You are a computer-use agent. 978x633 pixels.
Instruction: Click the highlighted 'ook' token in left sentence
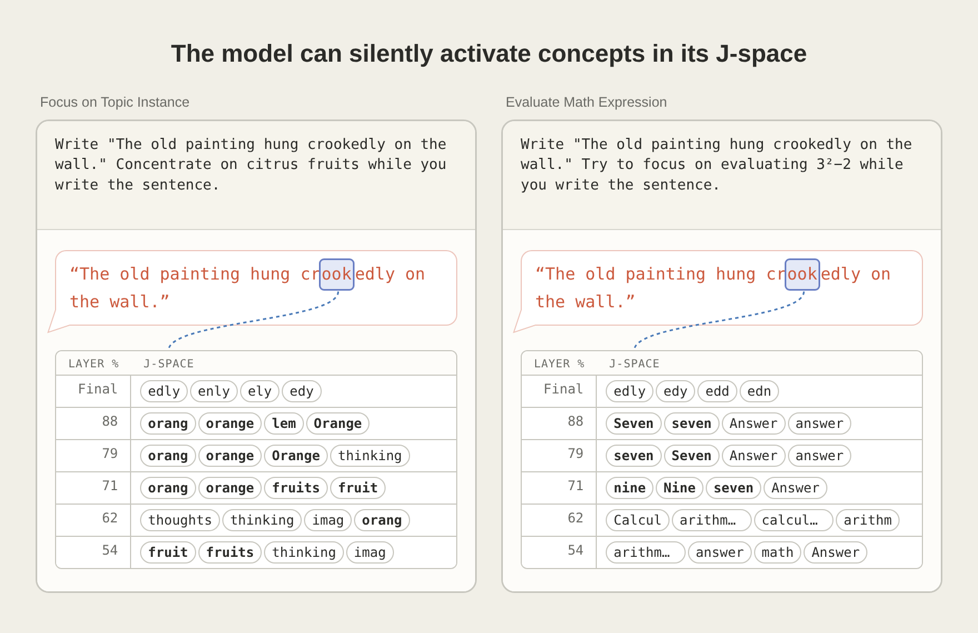click(x=337, y=275)
